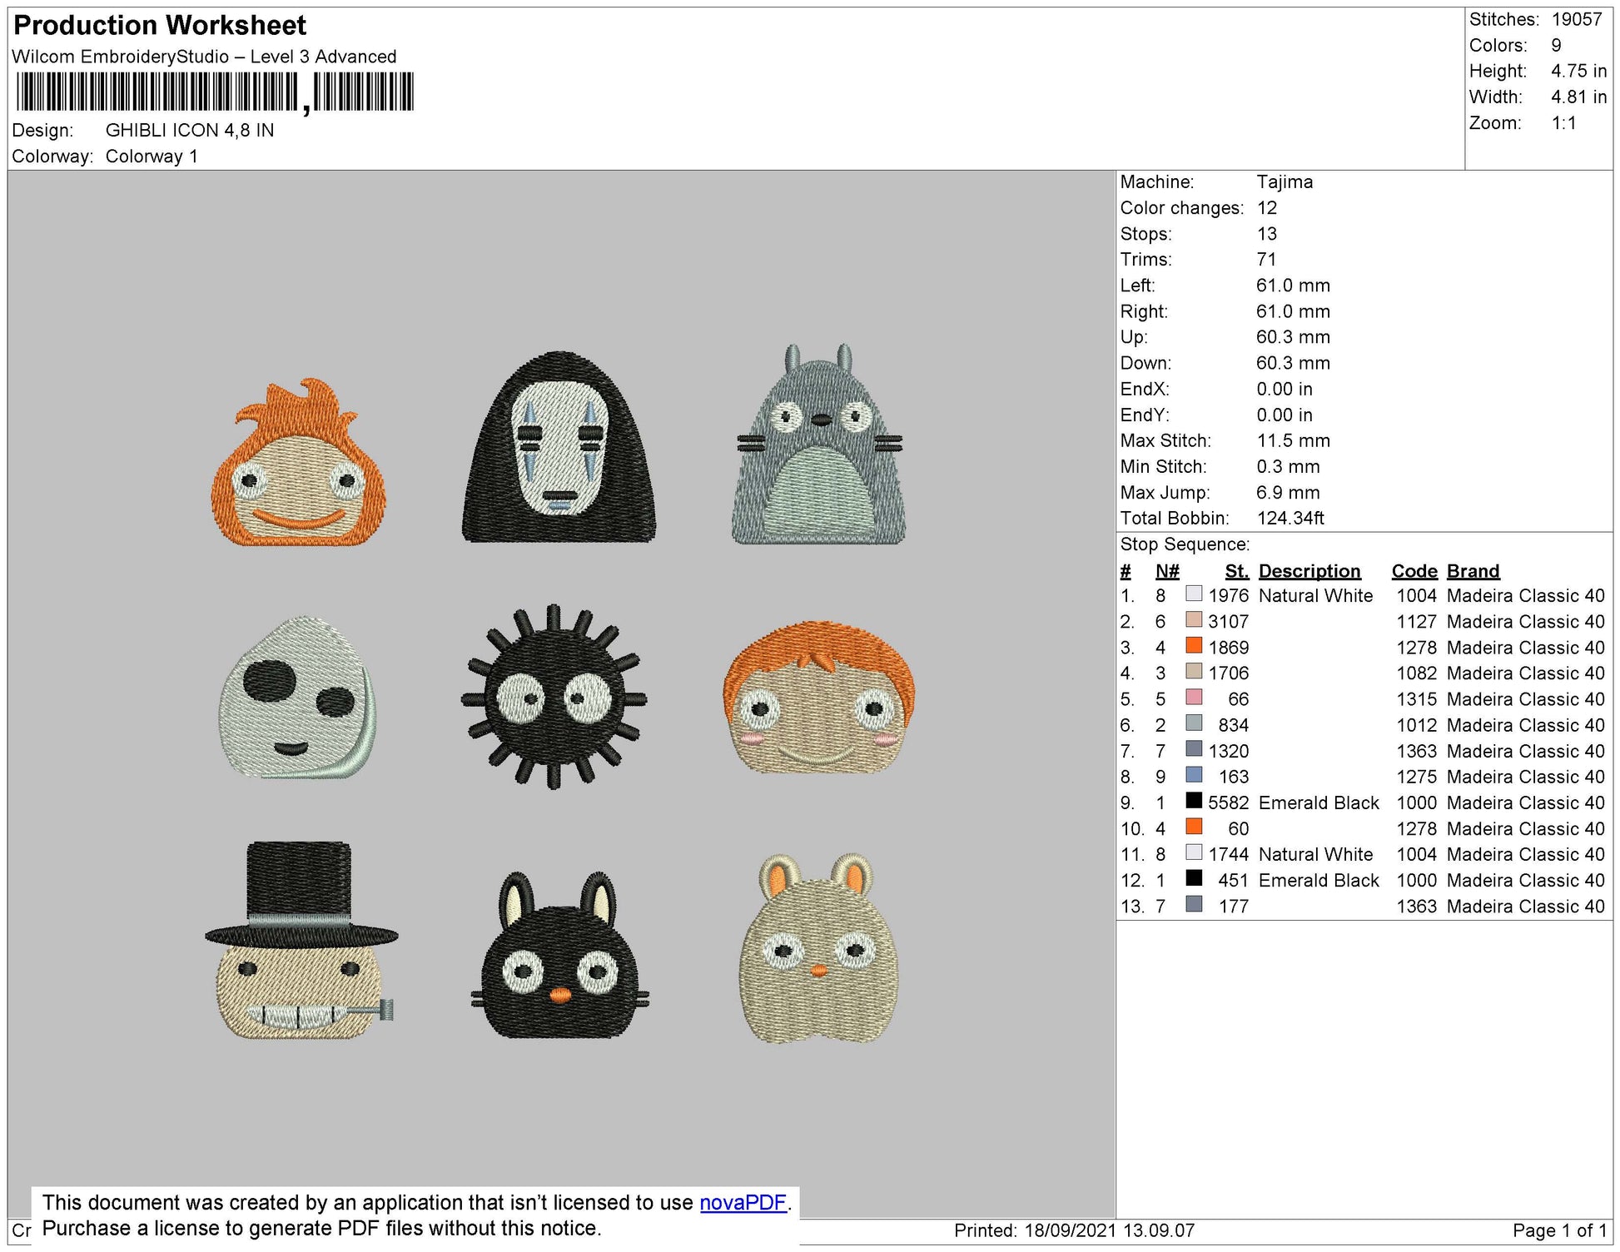
Task: Click the gray skull-faced Kodama icon
Action: click(x=297, y=698)
